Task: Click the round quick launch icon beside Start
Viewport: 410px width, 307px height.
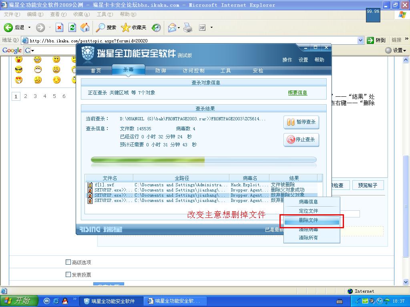Action: click(46, 301)
